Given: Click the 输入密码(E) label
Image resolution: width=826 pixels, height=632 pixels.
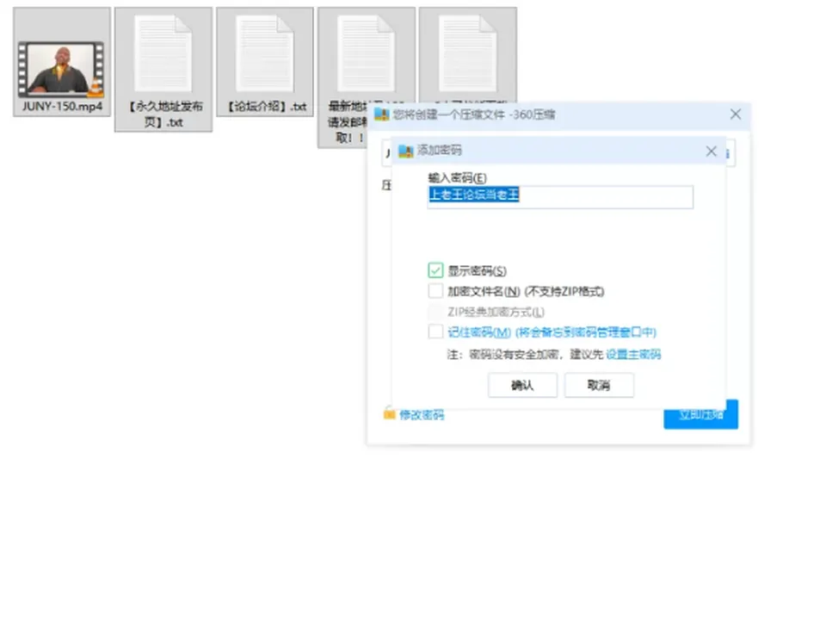Looking at the screenshot, I should coord(457,177).
